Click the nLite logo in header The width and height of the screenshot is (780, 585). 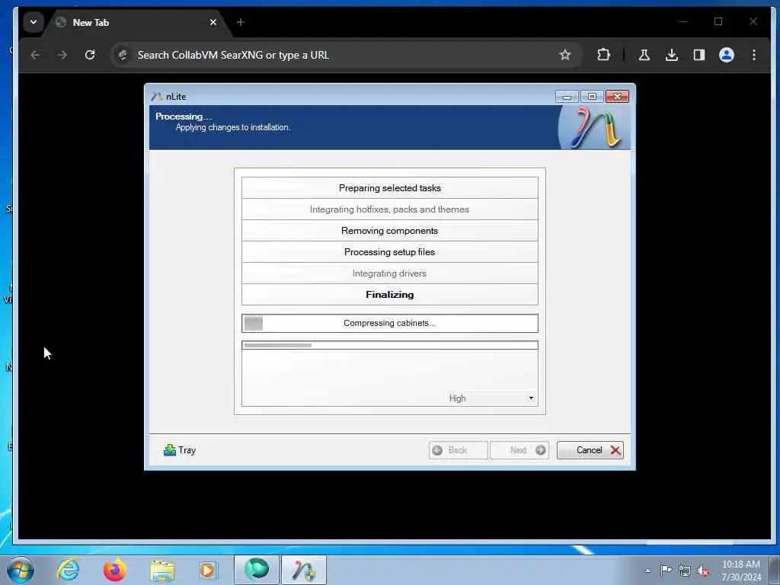[595, 128]
